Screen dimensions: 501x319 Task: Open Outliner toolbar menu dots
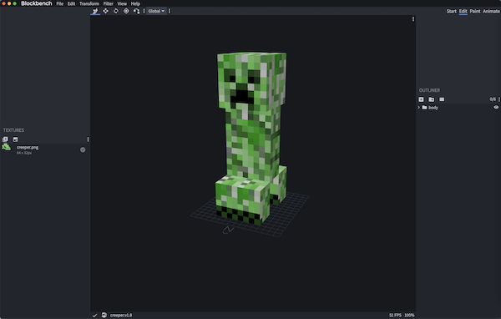pos(499,99)
